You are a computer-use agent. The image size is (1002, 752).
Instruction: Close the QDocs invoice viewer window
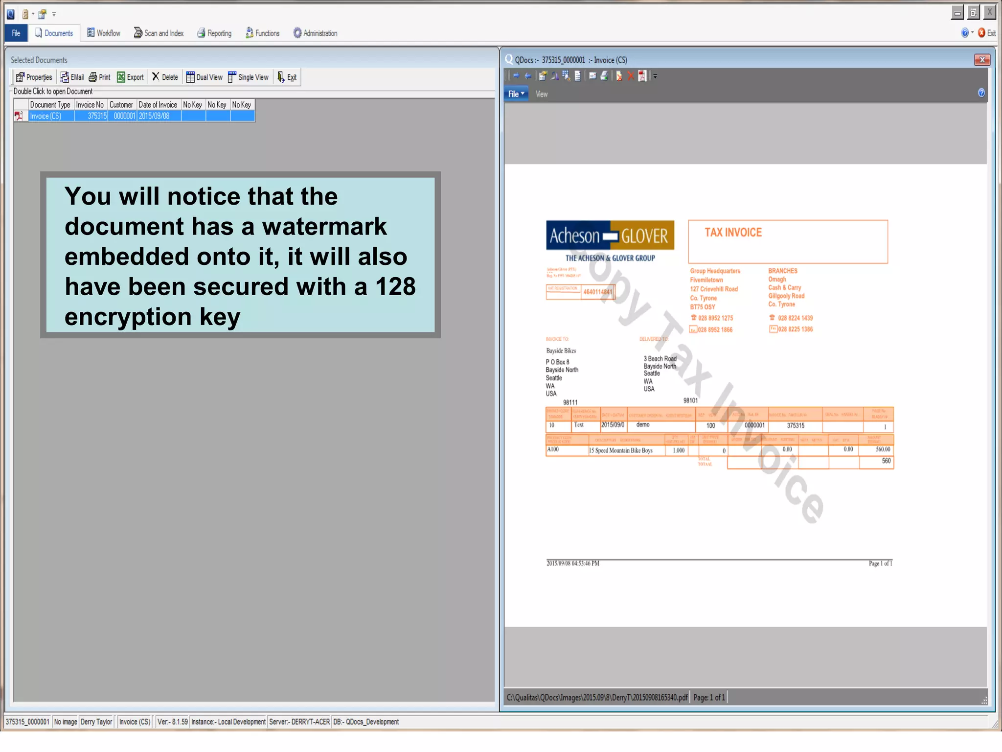click(x=982, y=60)
